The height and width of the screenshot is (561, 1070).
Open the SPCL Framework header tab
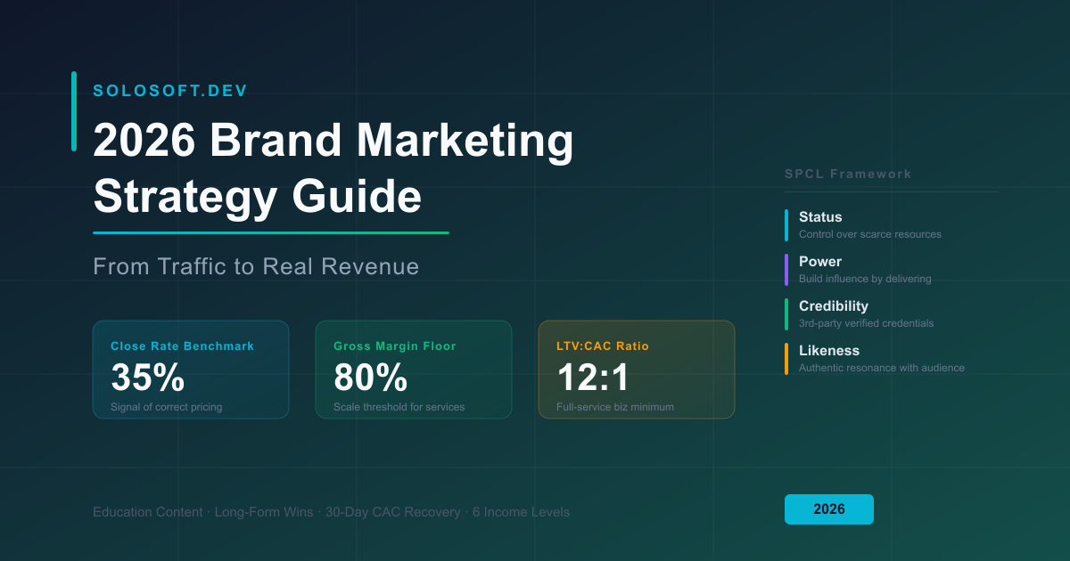(847, 174)
